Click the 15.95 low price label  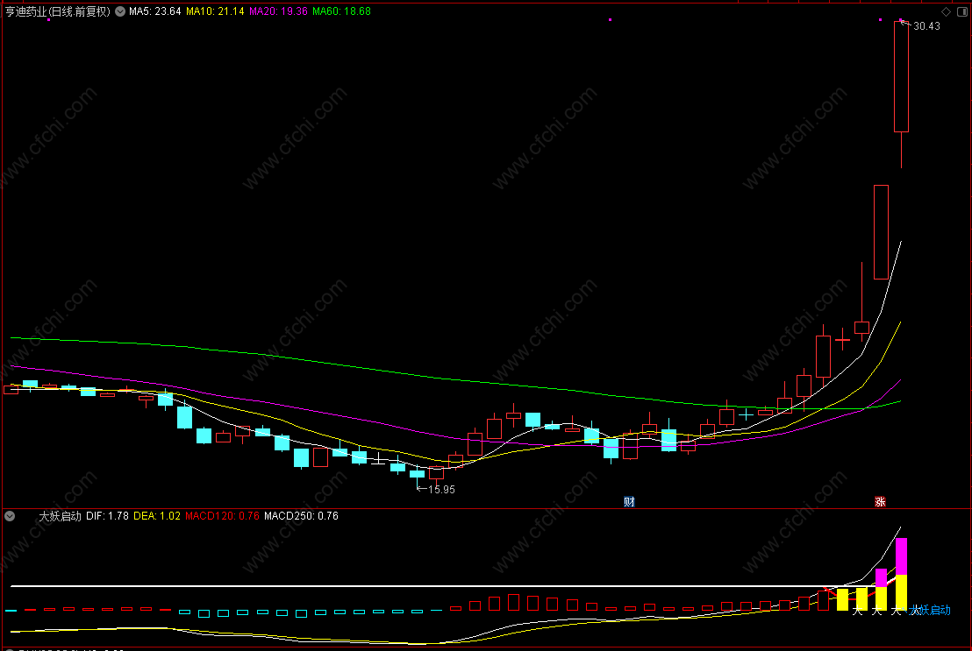pos(441,489)
